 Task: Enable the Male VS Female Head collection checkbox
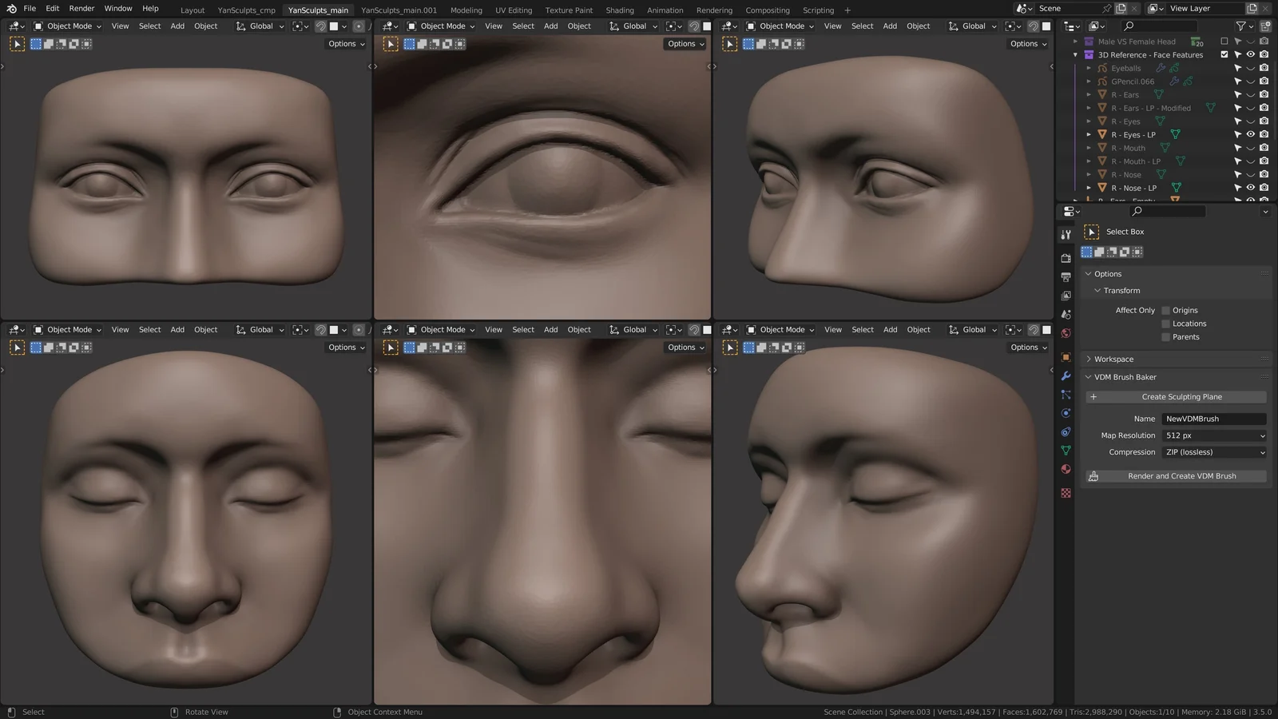(x=1223, y=41)
